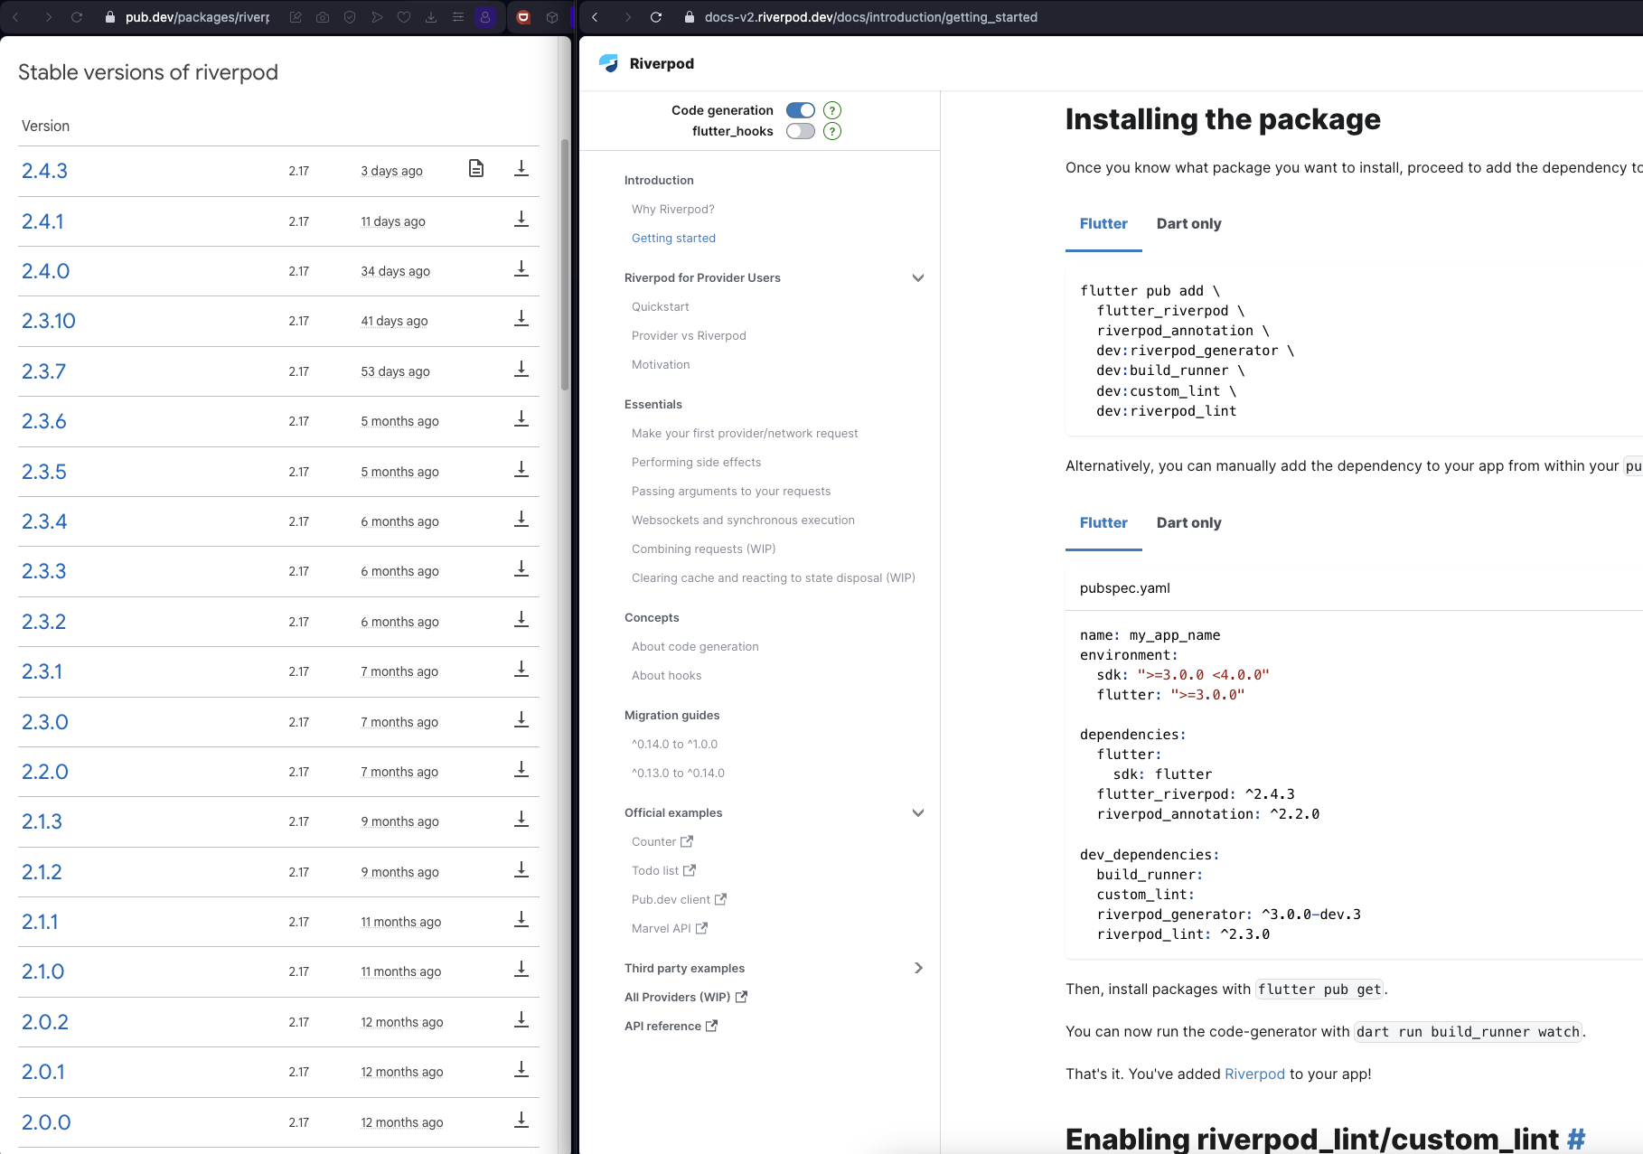
Task: Expand the Third party examples section
Action: [x=918, y=968]
